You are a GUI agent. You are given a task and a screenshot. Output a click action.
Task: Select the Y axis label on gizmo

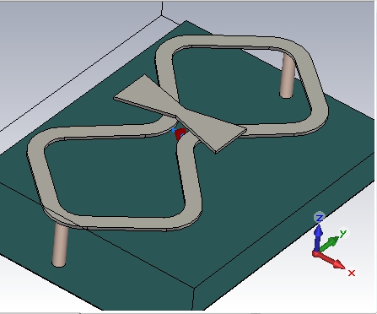click(343, 233)
